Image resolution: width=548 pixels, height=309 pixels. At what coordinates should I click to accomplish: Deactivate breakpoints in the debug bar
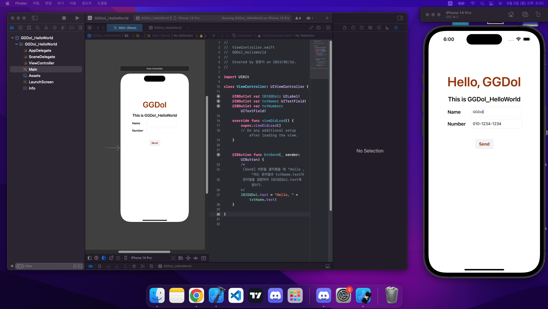(91, 266)
